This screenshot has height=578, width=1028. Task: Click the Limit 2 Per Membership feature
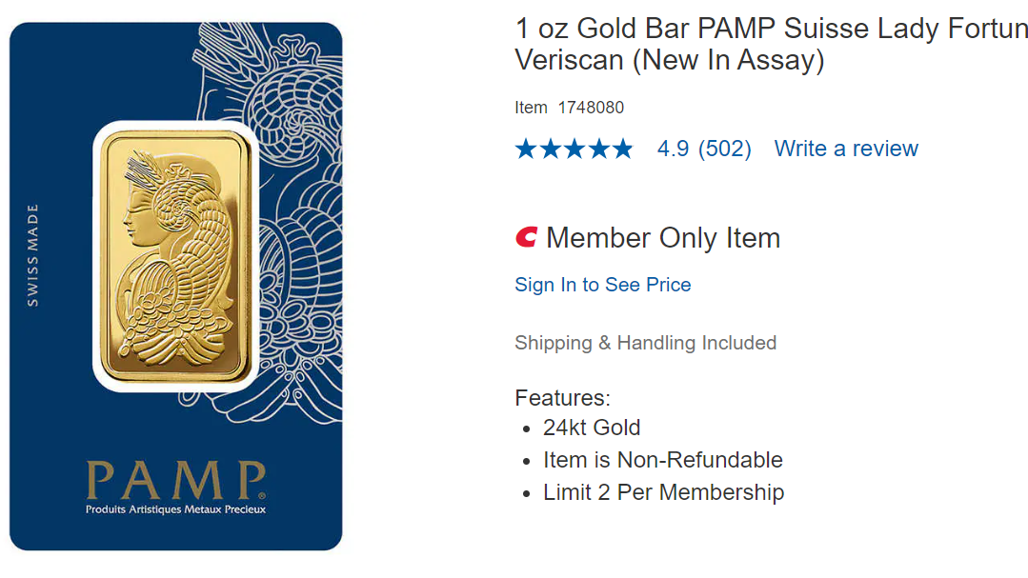[x=663, y=492]
